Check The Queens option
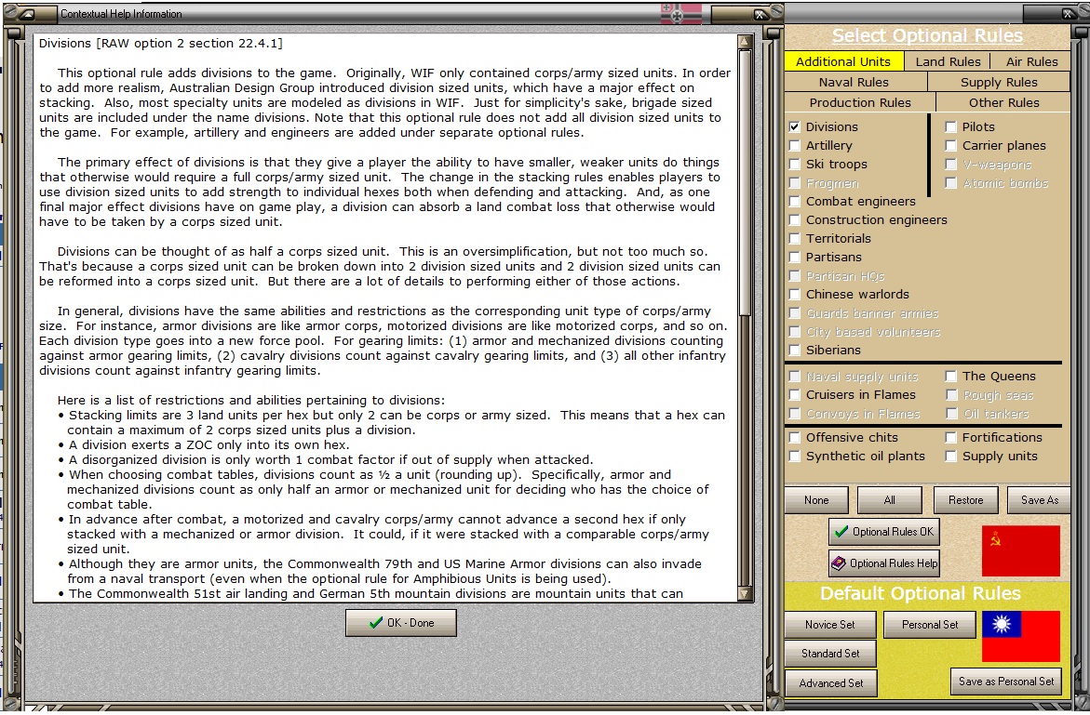 point(951,377)
